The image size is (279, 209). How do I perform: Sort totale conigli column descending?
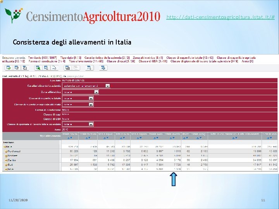tap(200, 138)
